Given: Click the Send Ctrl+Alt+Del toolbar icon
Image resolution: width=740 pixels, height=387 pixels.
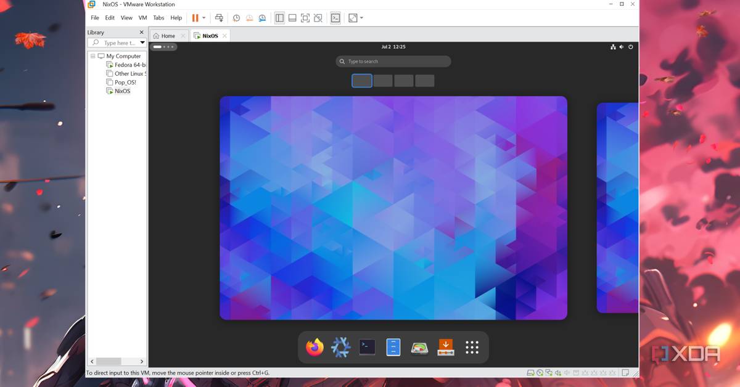Looking at the screenshot, I should 218,18.
